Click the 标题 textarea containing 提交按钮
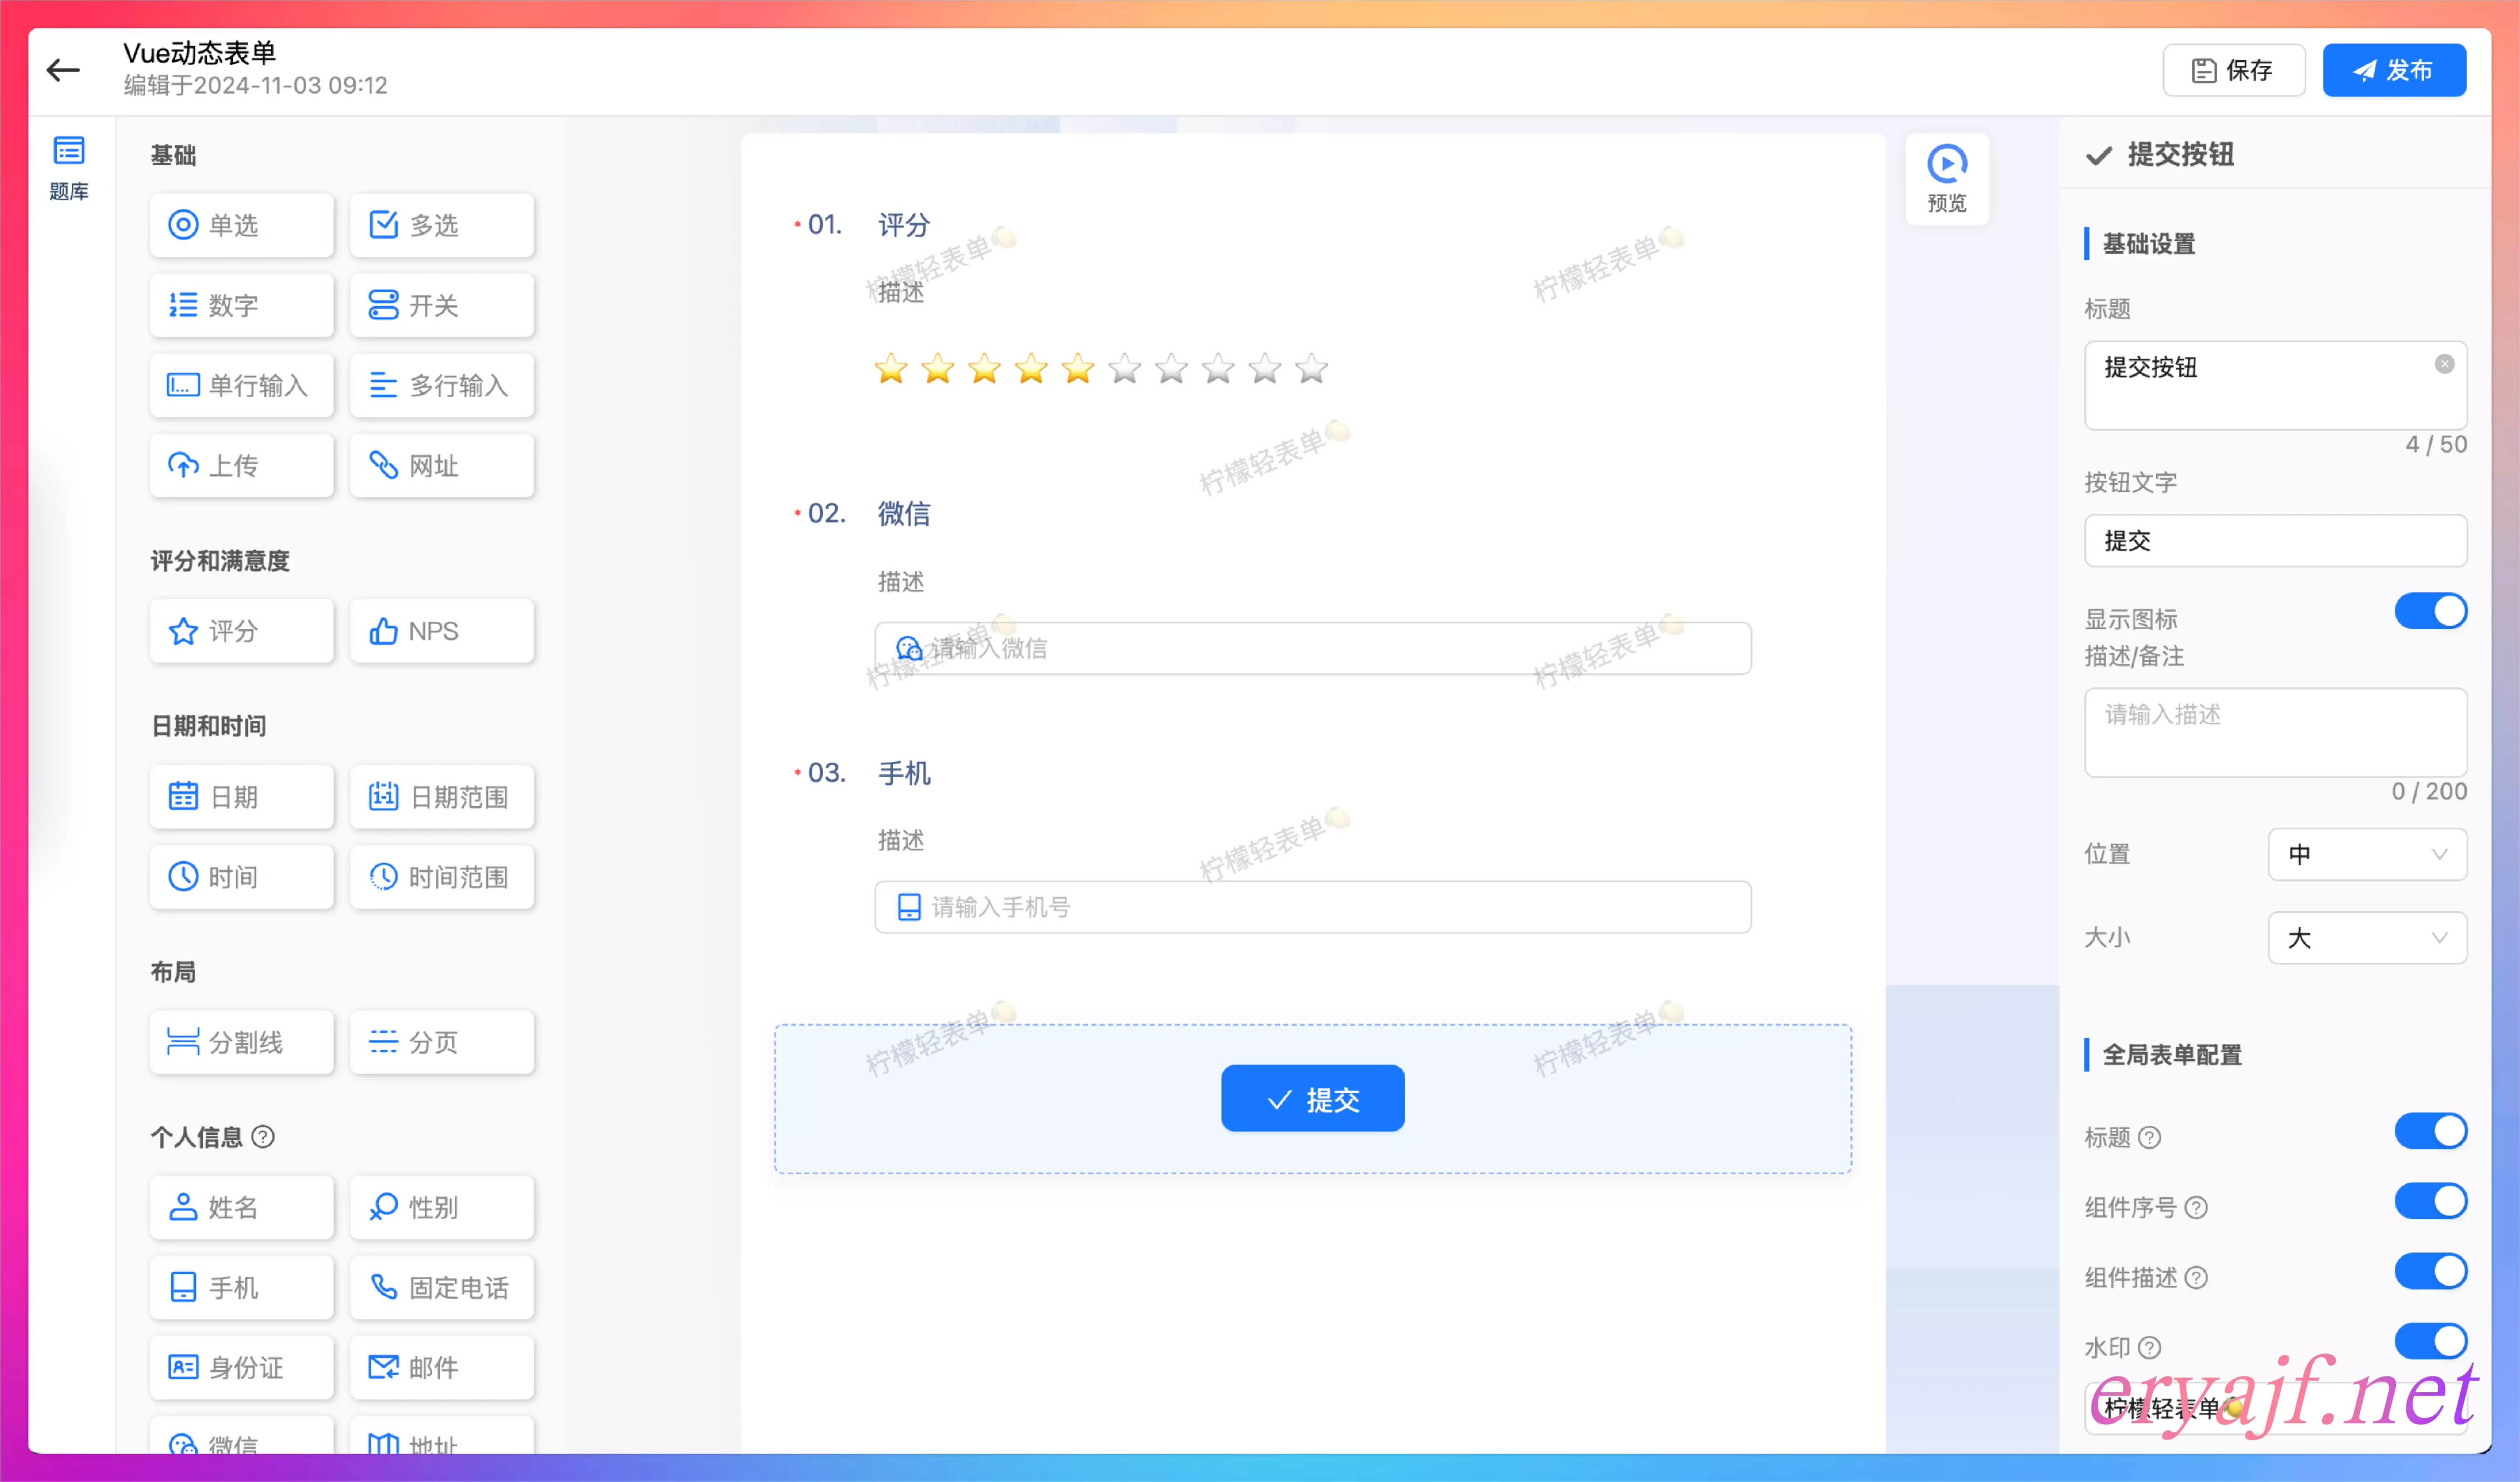This screenshot has height=1482, width=2520. point(2275,385)
